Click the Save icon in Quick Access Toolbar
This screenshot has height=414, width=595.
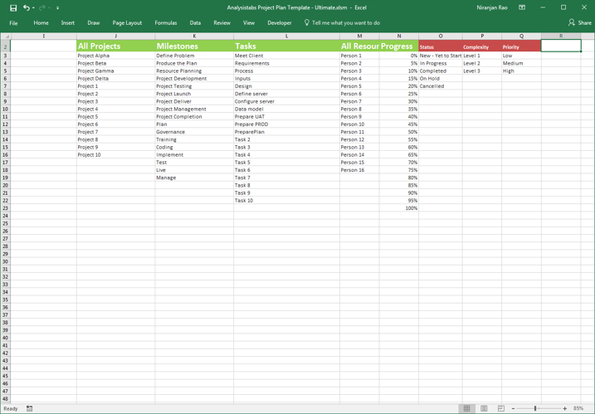tap(13, 7)
